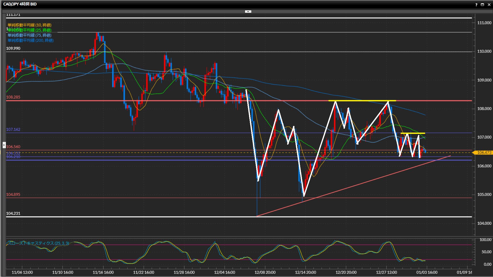Image resolution: width=493 pixels, height=277 pixels.
Task: Click the CAD/JPY 4時間 BID title
Action: pos(20,4)
